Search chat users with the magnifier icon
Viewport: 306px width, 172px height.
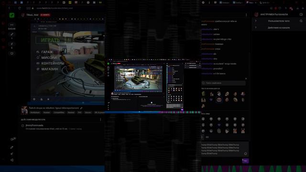pos(301,21)
